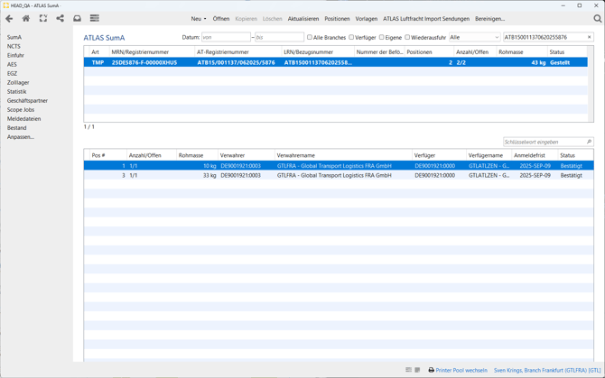Click the Datum von input field

(226, 37)
